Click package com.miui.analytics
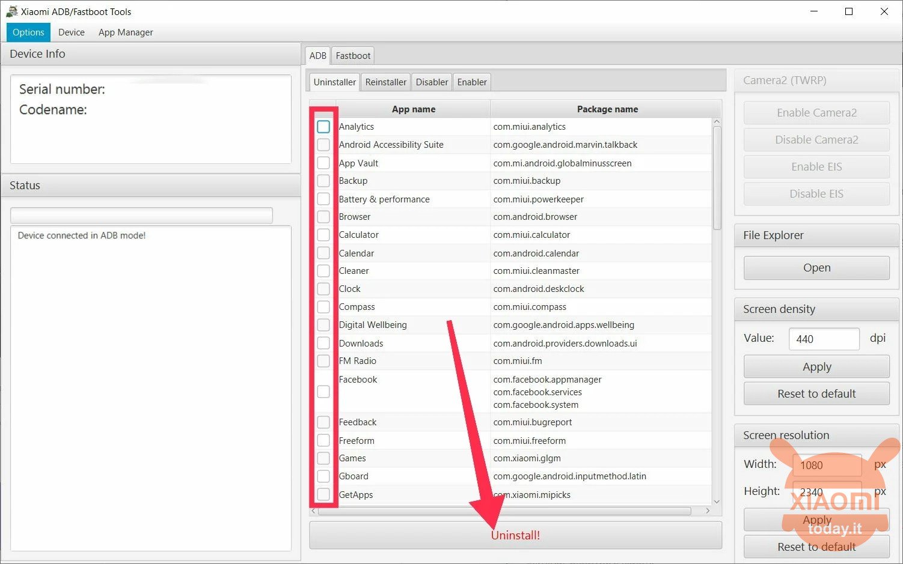 click(x=529, y=127)
